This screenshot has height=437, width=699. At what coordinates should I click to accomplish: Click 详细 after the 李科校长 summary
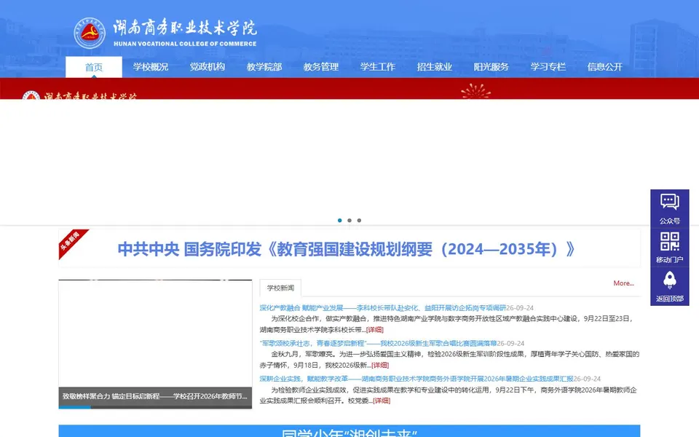tap(375, 329)
